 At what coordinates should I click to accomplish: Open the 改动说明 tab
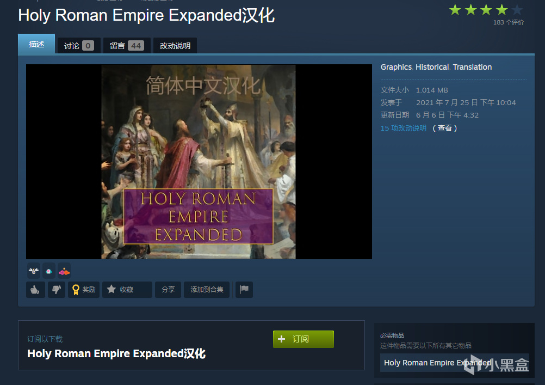click(175, 46)
